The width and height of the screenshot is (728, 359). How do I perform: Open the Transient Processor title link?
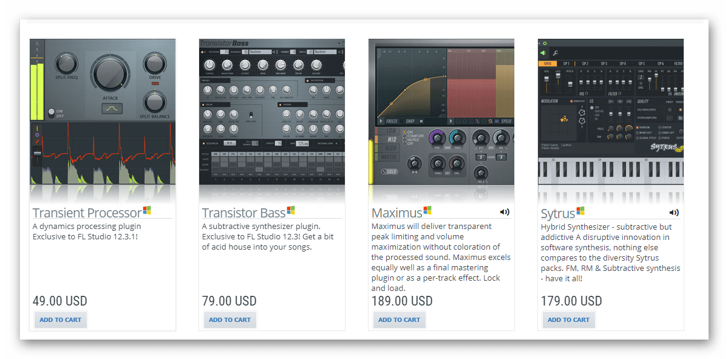(x=87, y=213)
